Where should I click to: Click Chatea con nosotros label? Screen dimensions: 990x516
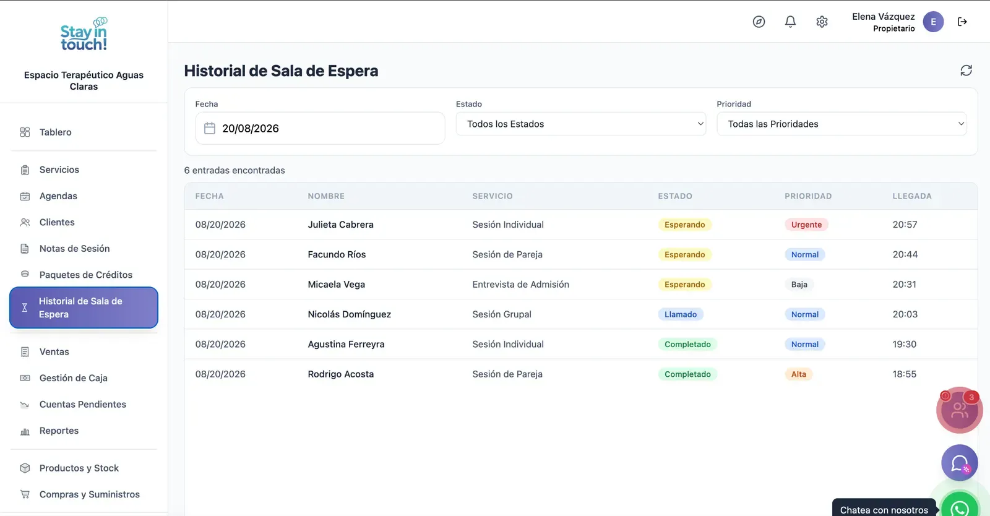click(x=884, y=510)
